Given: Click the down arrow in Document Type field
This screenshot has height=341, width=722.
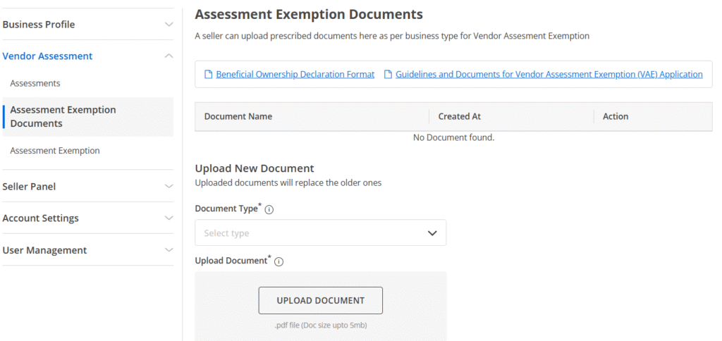Looking at the screenshot, I should pos(432,233).
